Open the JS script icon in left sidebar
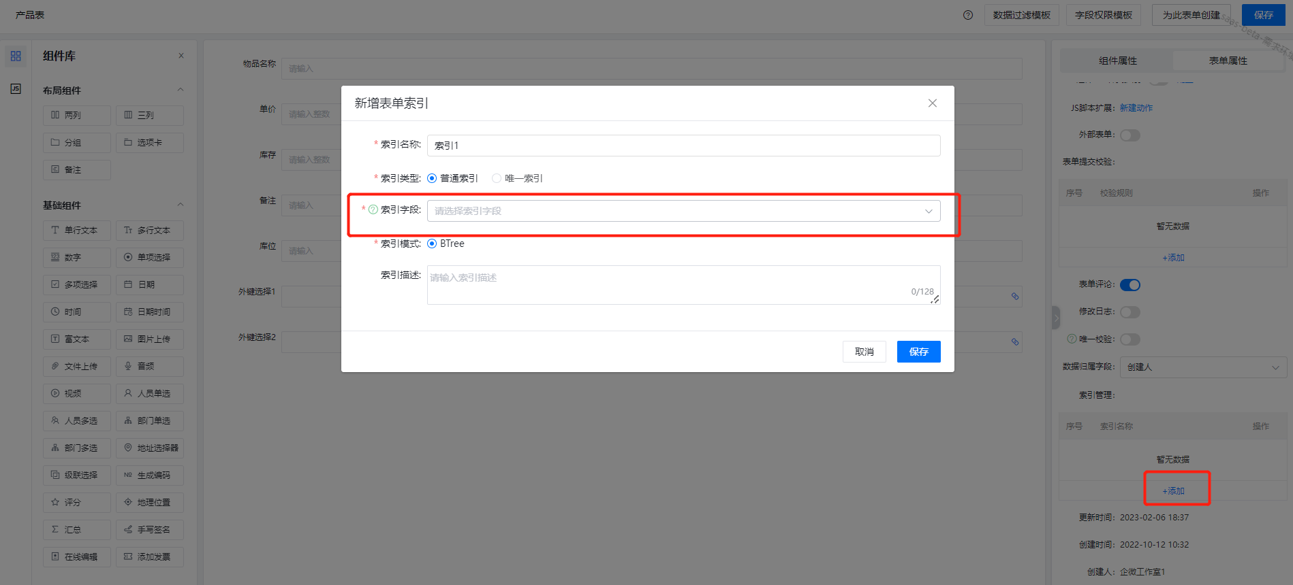1293x585 pixels. (16, 89)
